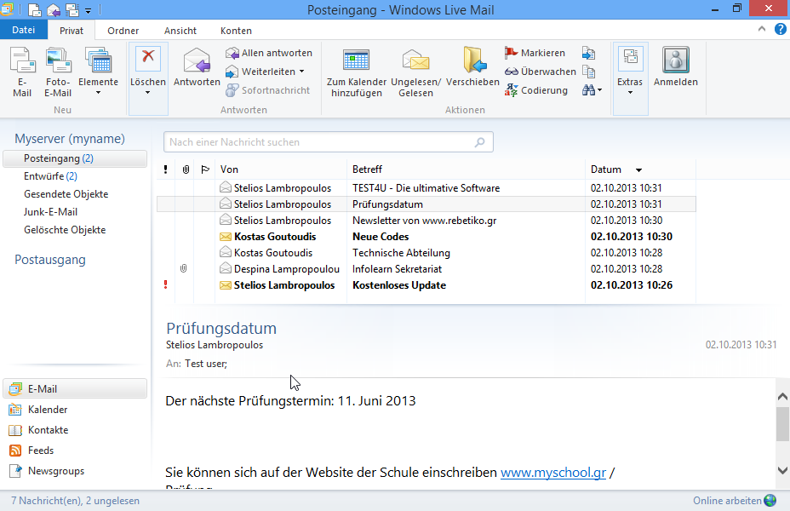
Task: Open the www.myschool.gr link
Action: click(x=553, y=472)
